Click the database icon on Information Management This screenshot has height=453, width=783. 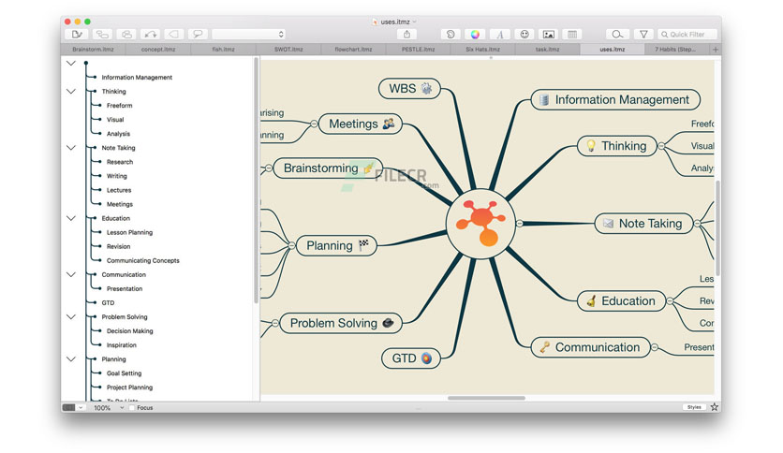[x=544, y=99]
